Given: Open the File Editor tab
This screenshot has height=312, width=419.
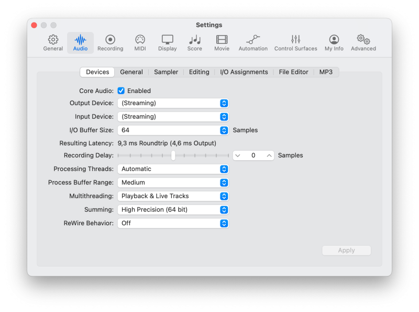Looking at the screenshot, I should [293, 72].
